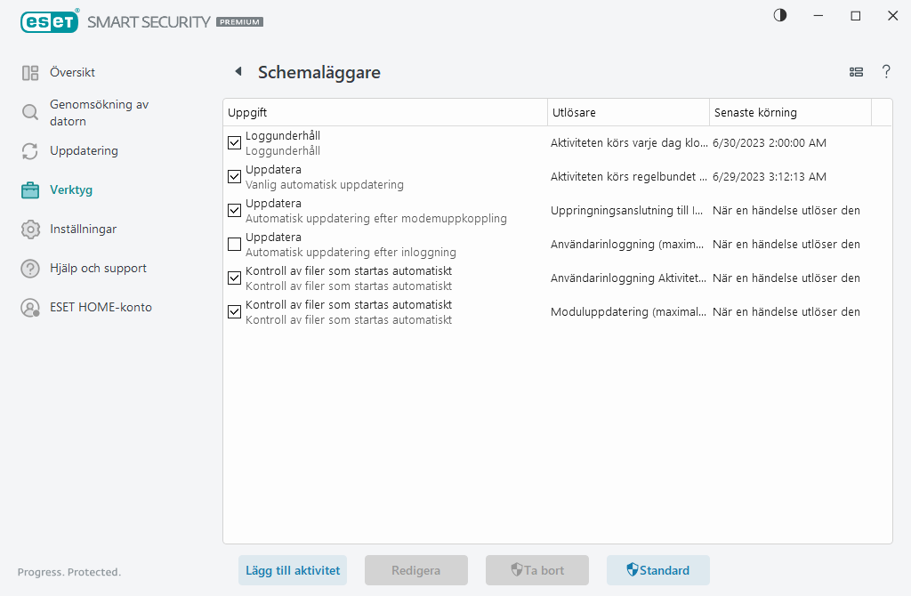Click the Lägg till aktivitet button

click(292, 570)
